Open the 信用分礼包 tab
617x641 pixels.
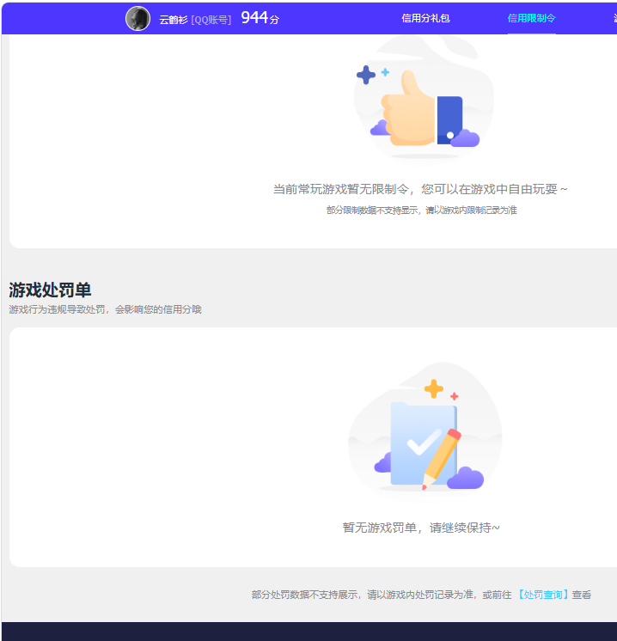[x=425, y=18]
